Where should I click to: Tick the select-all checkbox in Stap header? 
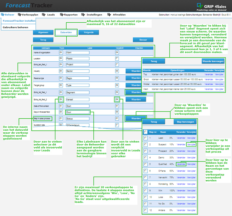pyautogui.click(x=146, y=132)
